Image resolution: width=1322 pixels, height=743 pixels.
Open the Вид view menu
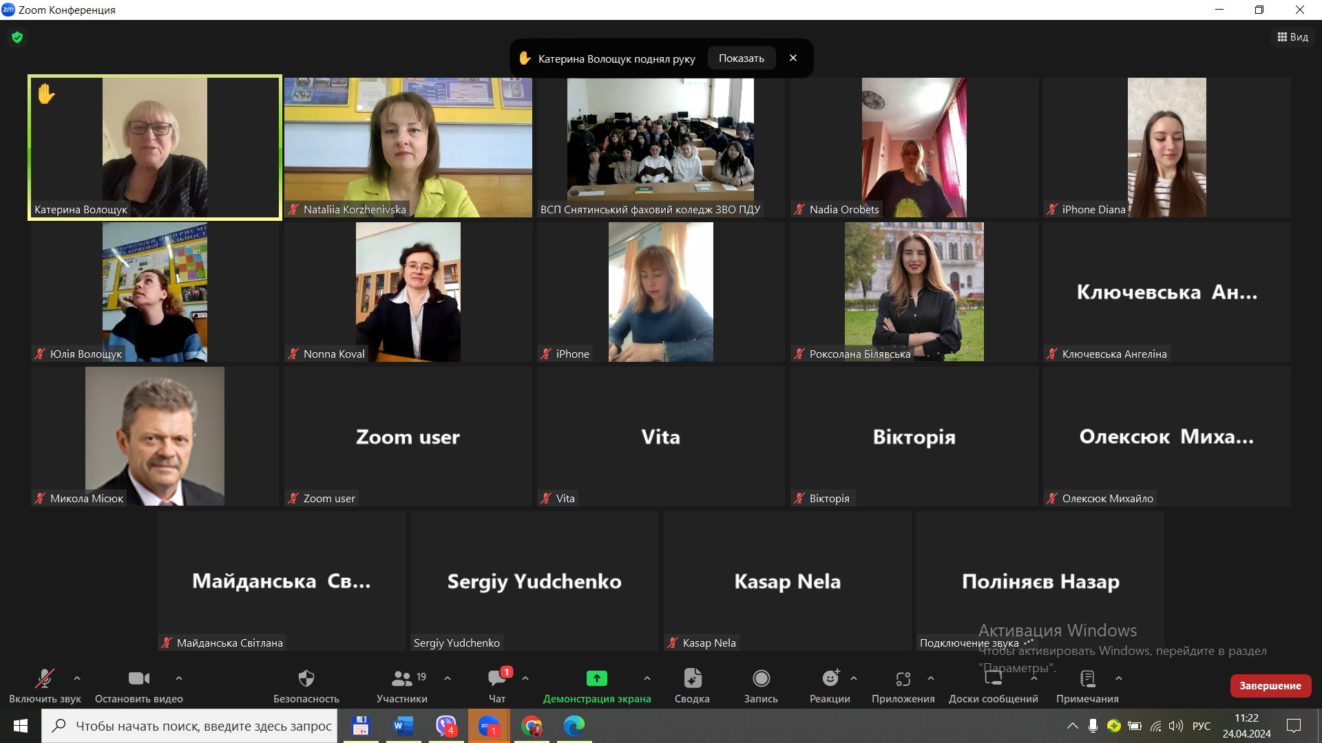click(x=1292, y=37)
